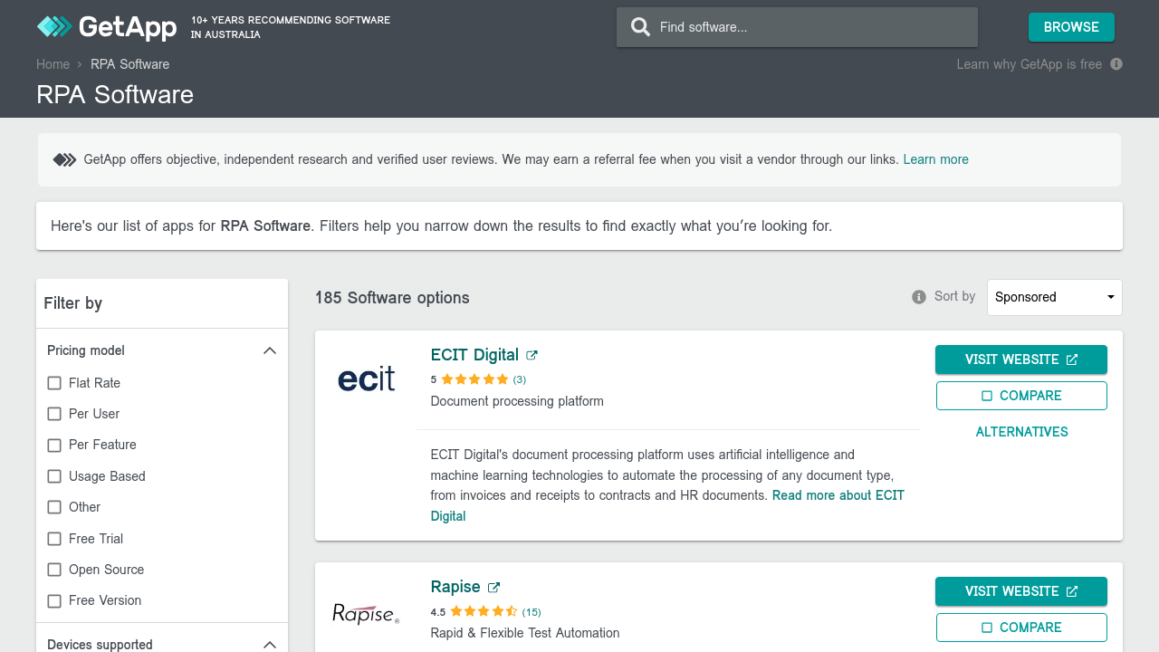
Task: Click info icon beside Learn why GetApp is free
Action: (x=1116, y=64)
